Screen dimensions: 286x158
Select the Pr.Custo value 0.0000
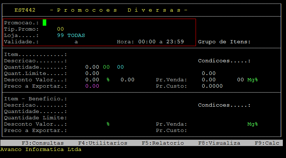212,86
